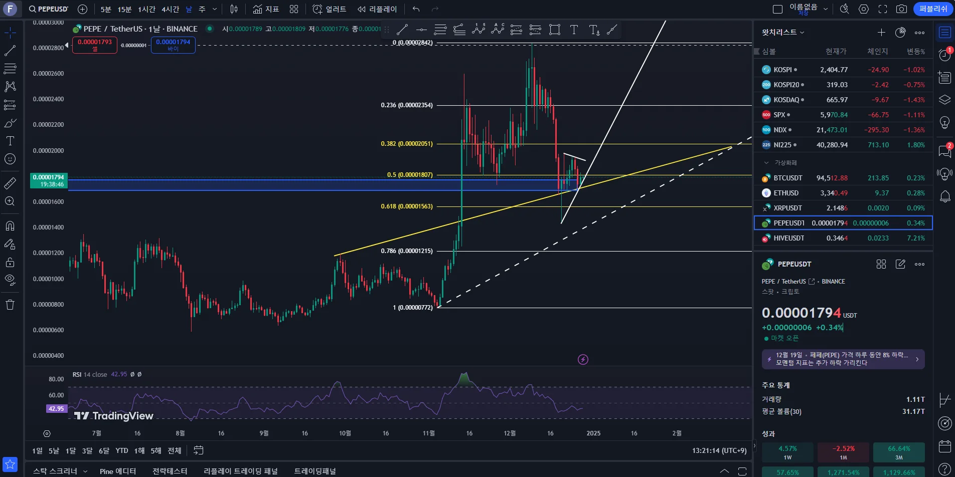Open layout setup square icon
Image resolution: width=955 pixels, height=477 pixels.
point(778,9)
